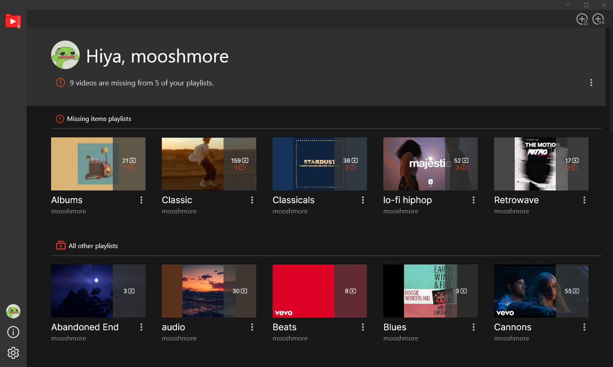Click the Classicals playlist title
613x367 pixels.
click(293, 200)
